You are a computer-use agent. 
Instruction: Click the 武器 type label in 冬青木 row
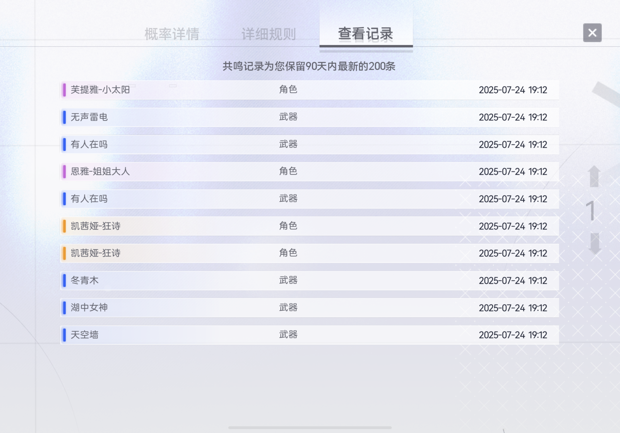288,280
